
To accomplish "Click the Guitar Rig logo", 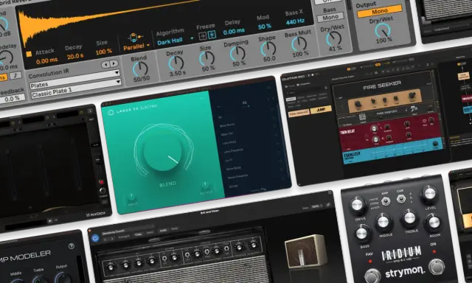I will 294,77.
